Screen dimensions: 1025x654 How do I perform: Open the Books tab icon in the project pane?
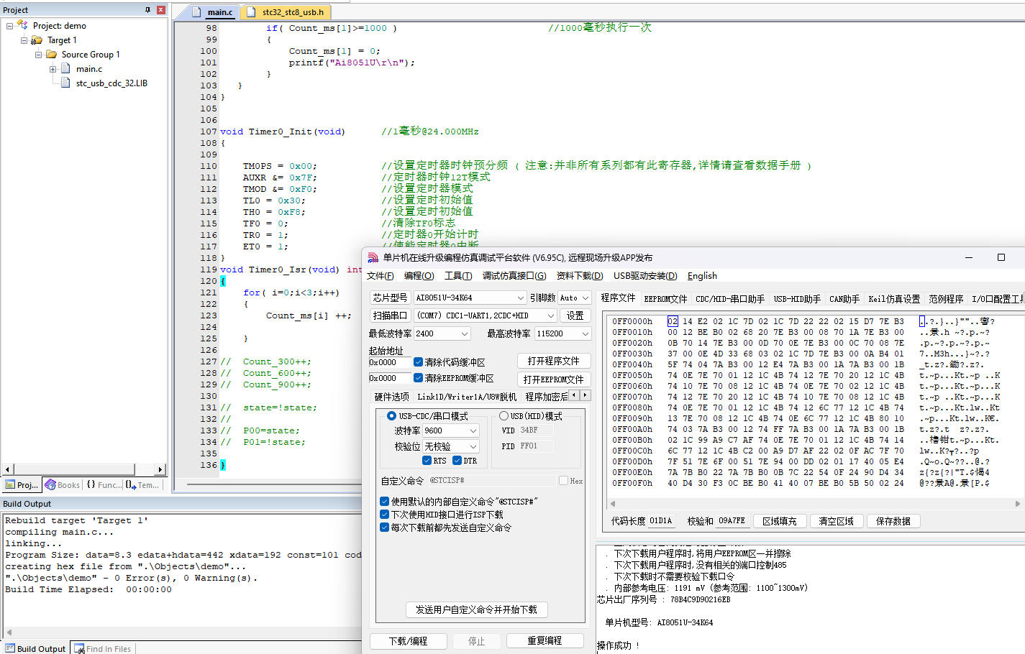50,485
